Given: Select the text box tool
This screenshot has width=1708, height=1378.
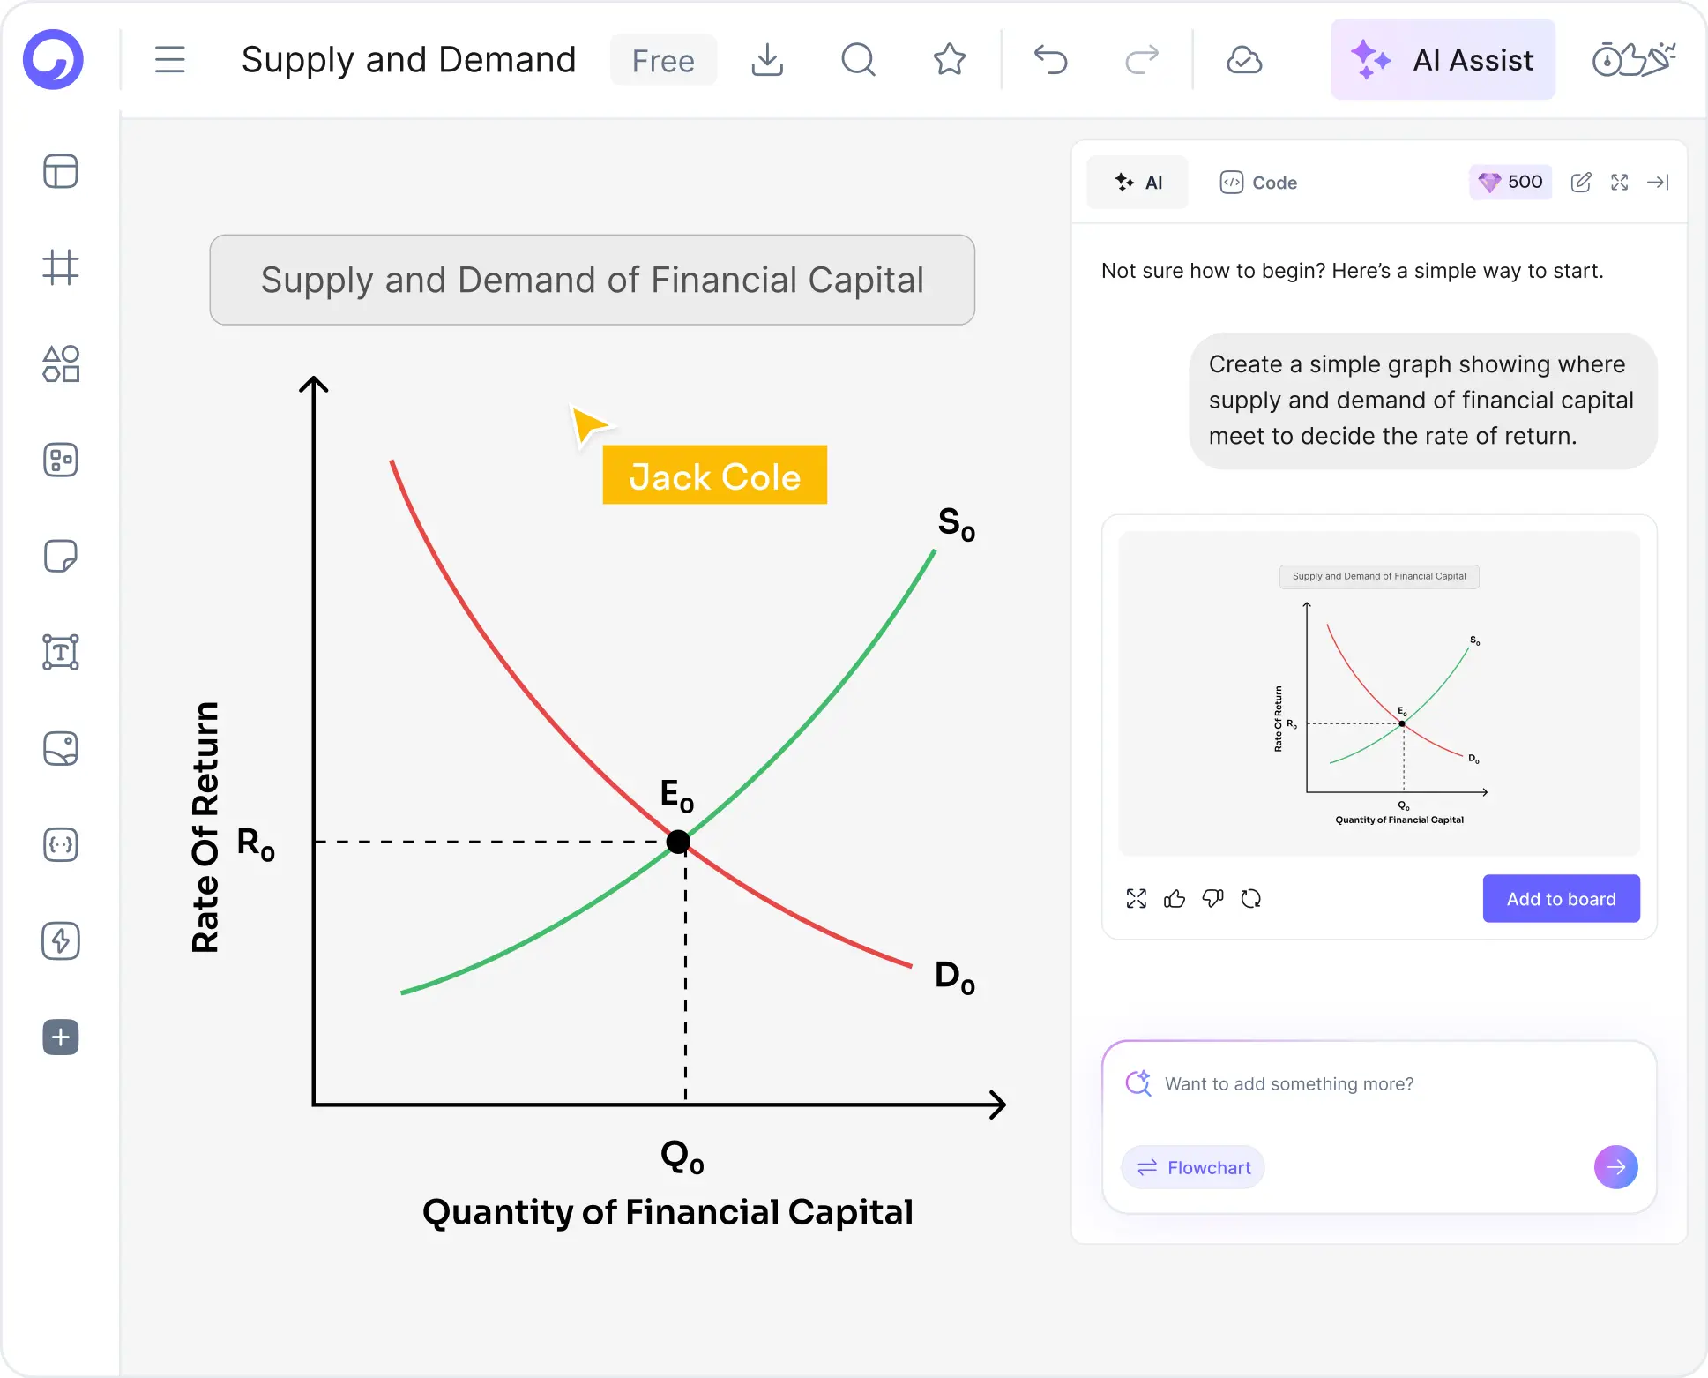Looking at the screenshot, I should point(61,652).
